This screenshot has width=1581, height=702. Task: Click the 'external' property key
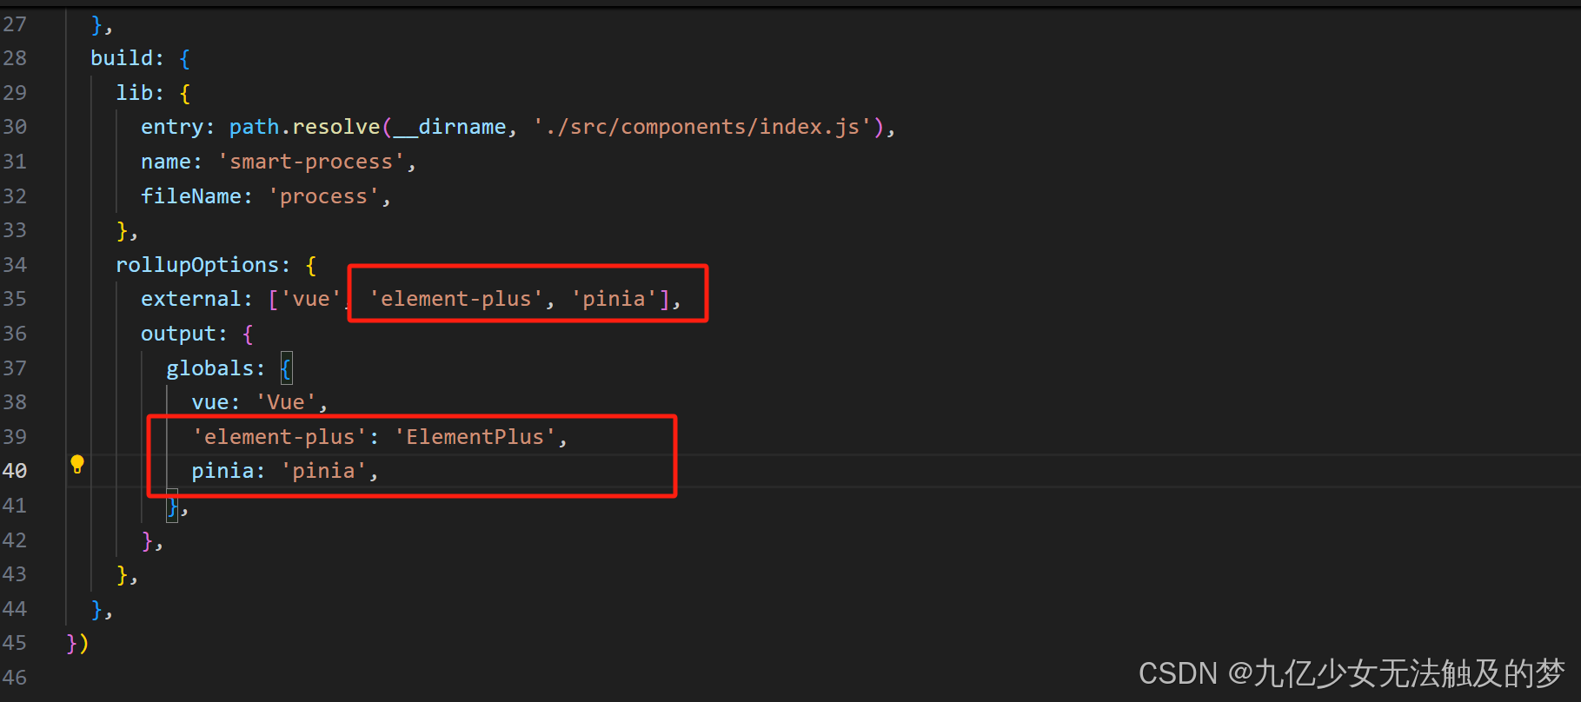(x=191, y=299)
